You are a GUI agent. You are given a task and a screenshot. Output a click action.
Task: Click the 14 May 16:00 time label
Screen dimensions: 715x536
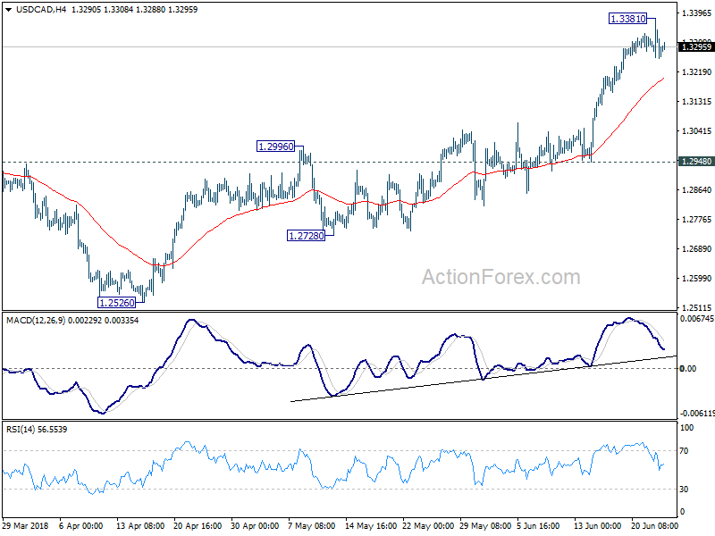pos(371,525)
